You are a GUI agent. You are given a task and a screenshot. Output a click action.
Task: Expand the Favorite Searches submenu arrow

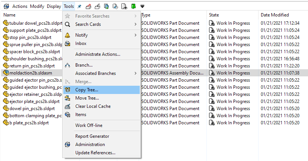tap(136, 16)
